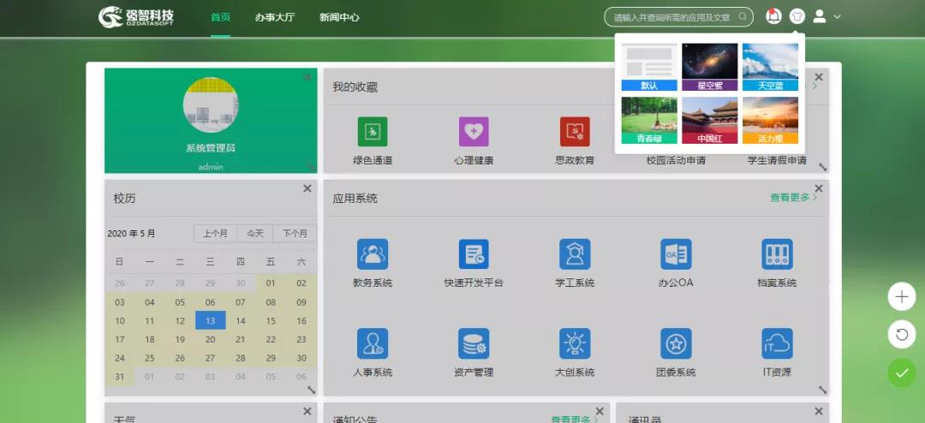Select the 活力橙 theme
The width and height of the screenshot is (925, 423).
tap(770, 121)
